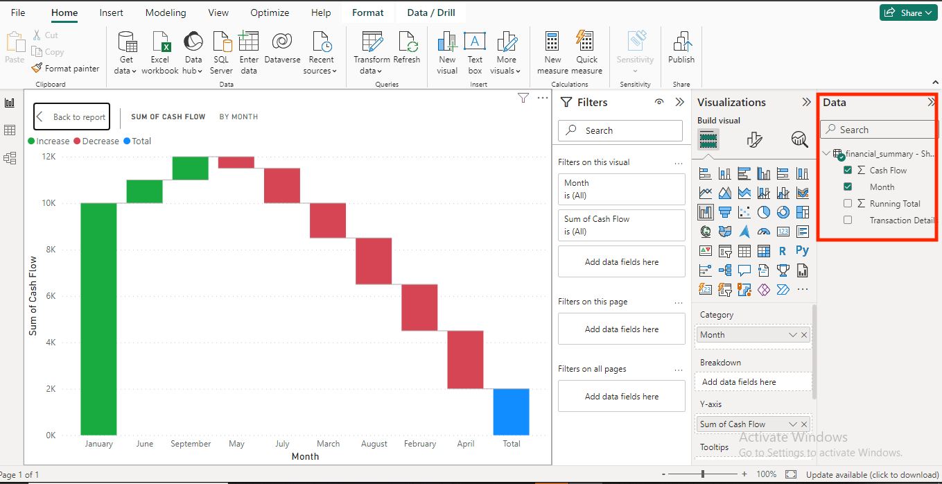Collapse the financial_summary table tree
Viewport: 942px width, 484px height.
point(826,154)
